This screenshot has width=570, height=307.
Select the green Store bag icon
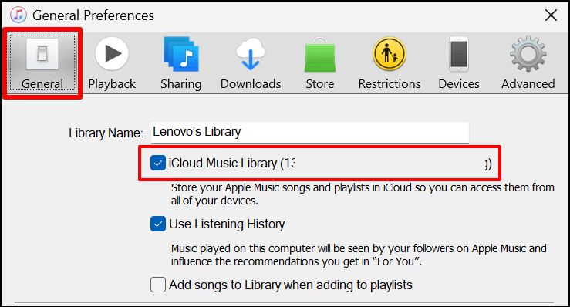coord(320,54)
